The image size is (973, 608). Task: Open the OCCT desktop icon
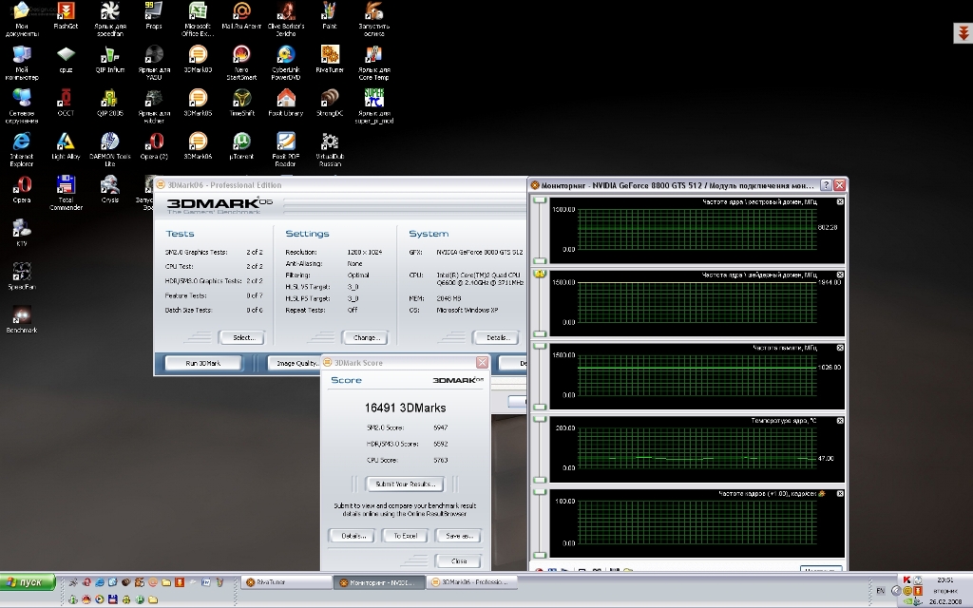[66, 99]
